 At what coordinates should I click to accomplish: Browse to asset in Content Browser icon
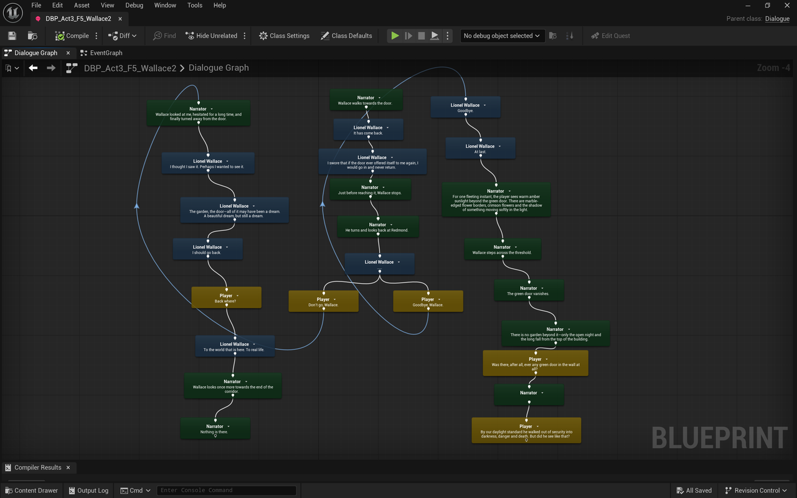point(32,35)
